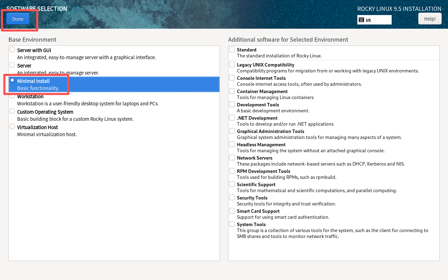The image size is (448, 280).
Task: Click 'Tools to develop and/or run .NET applications'
Action: [285, 124]
